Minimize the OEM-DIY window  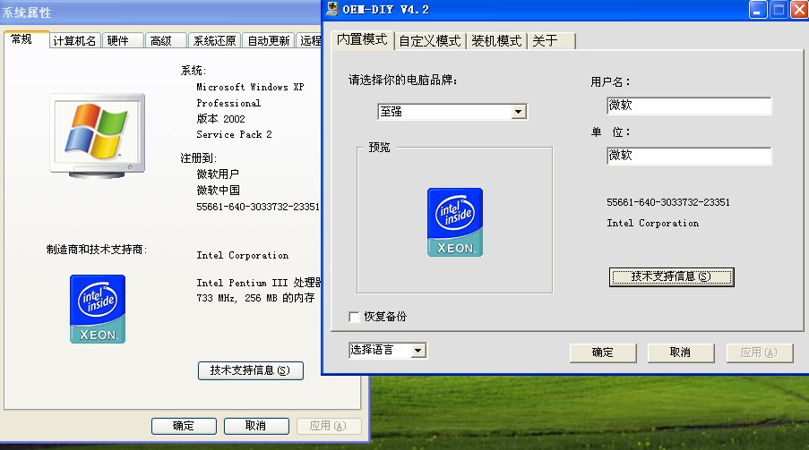(x=758, y=10)
